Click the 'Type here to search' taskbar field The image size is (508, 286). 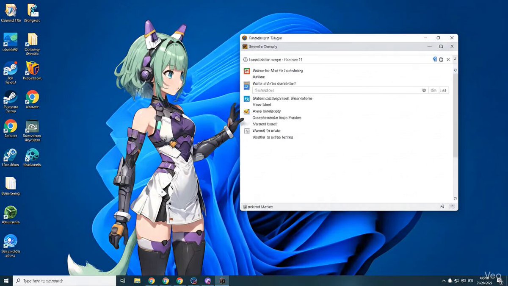click(x=63, y=280)
